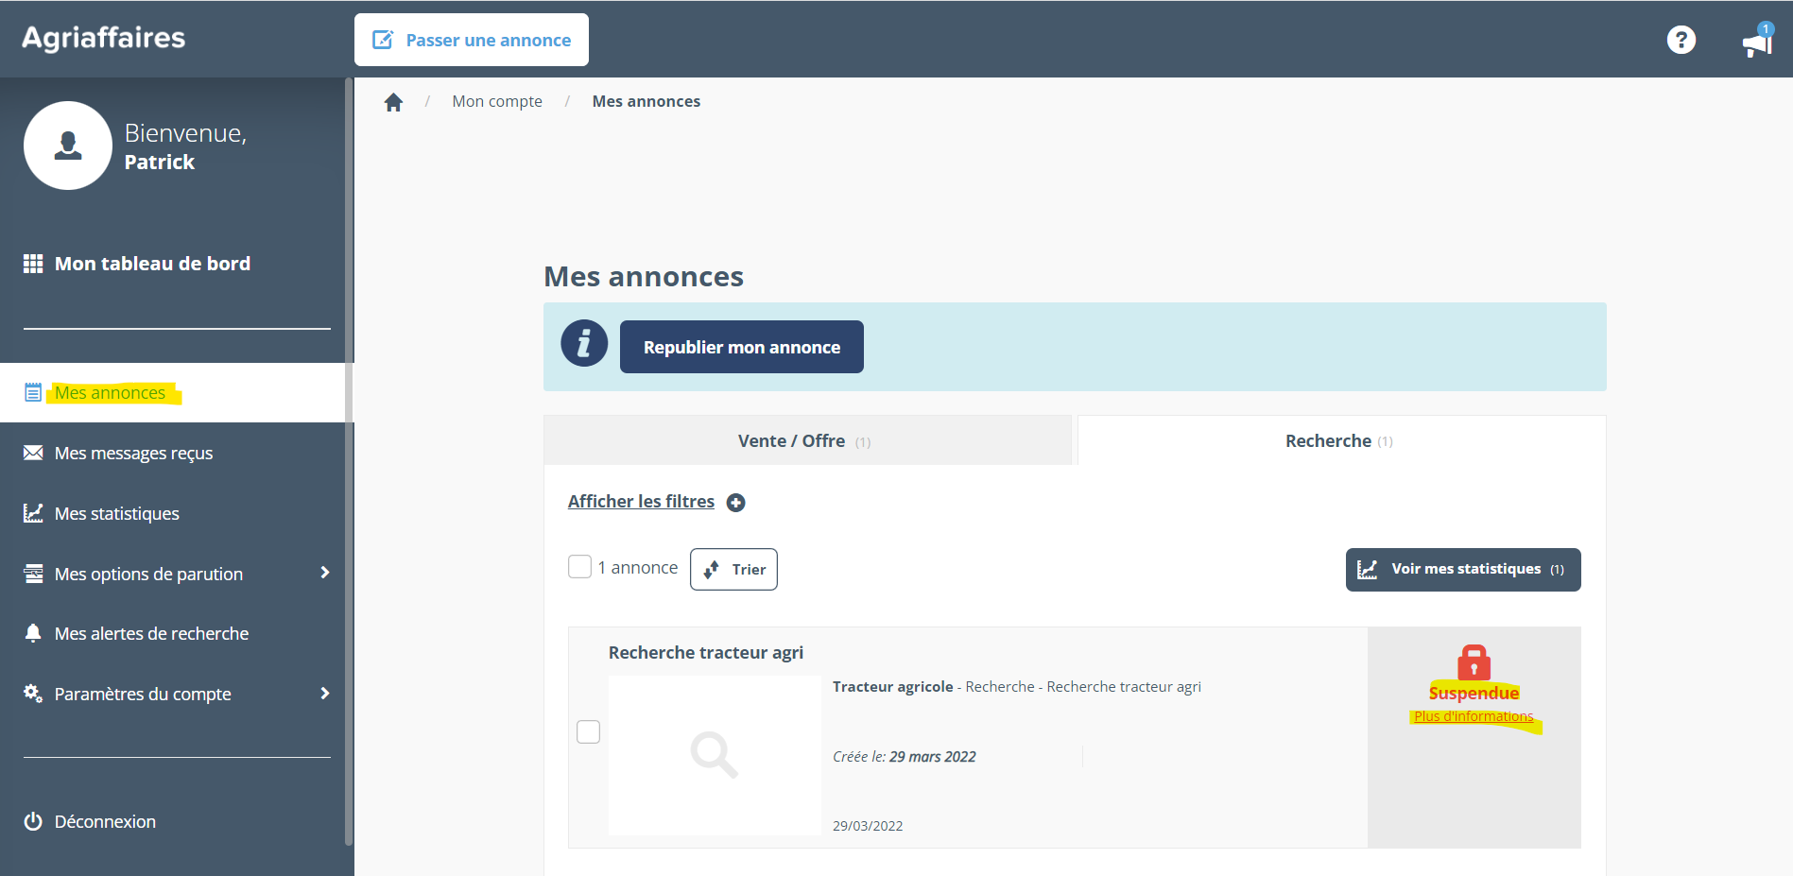Click the blue information icon
Image resolution: width=1793 pixels, height=876 pixels.
tap(584, 343)
